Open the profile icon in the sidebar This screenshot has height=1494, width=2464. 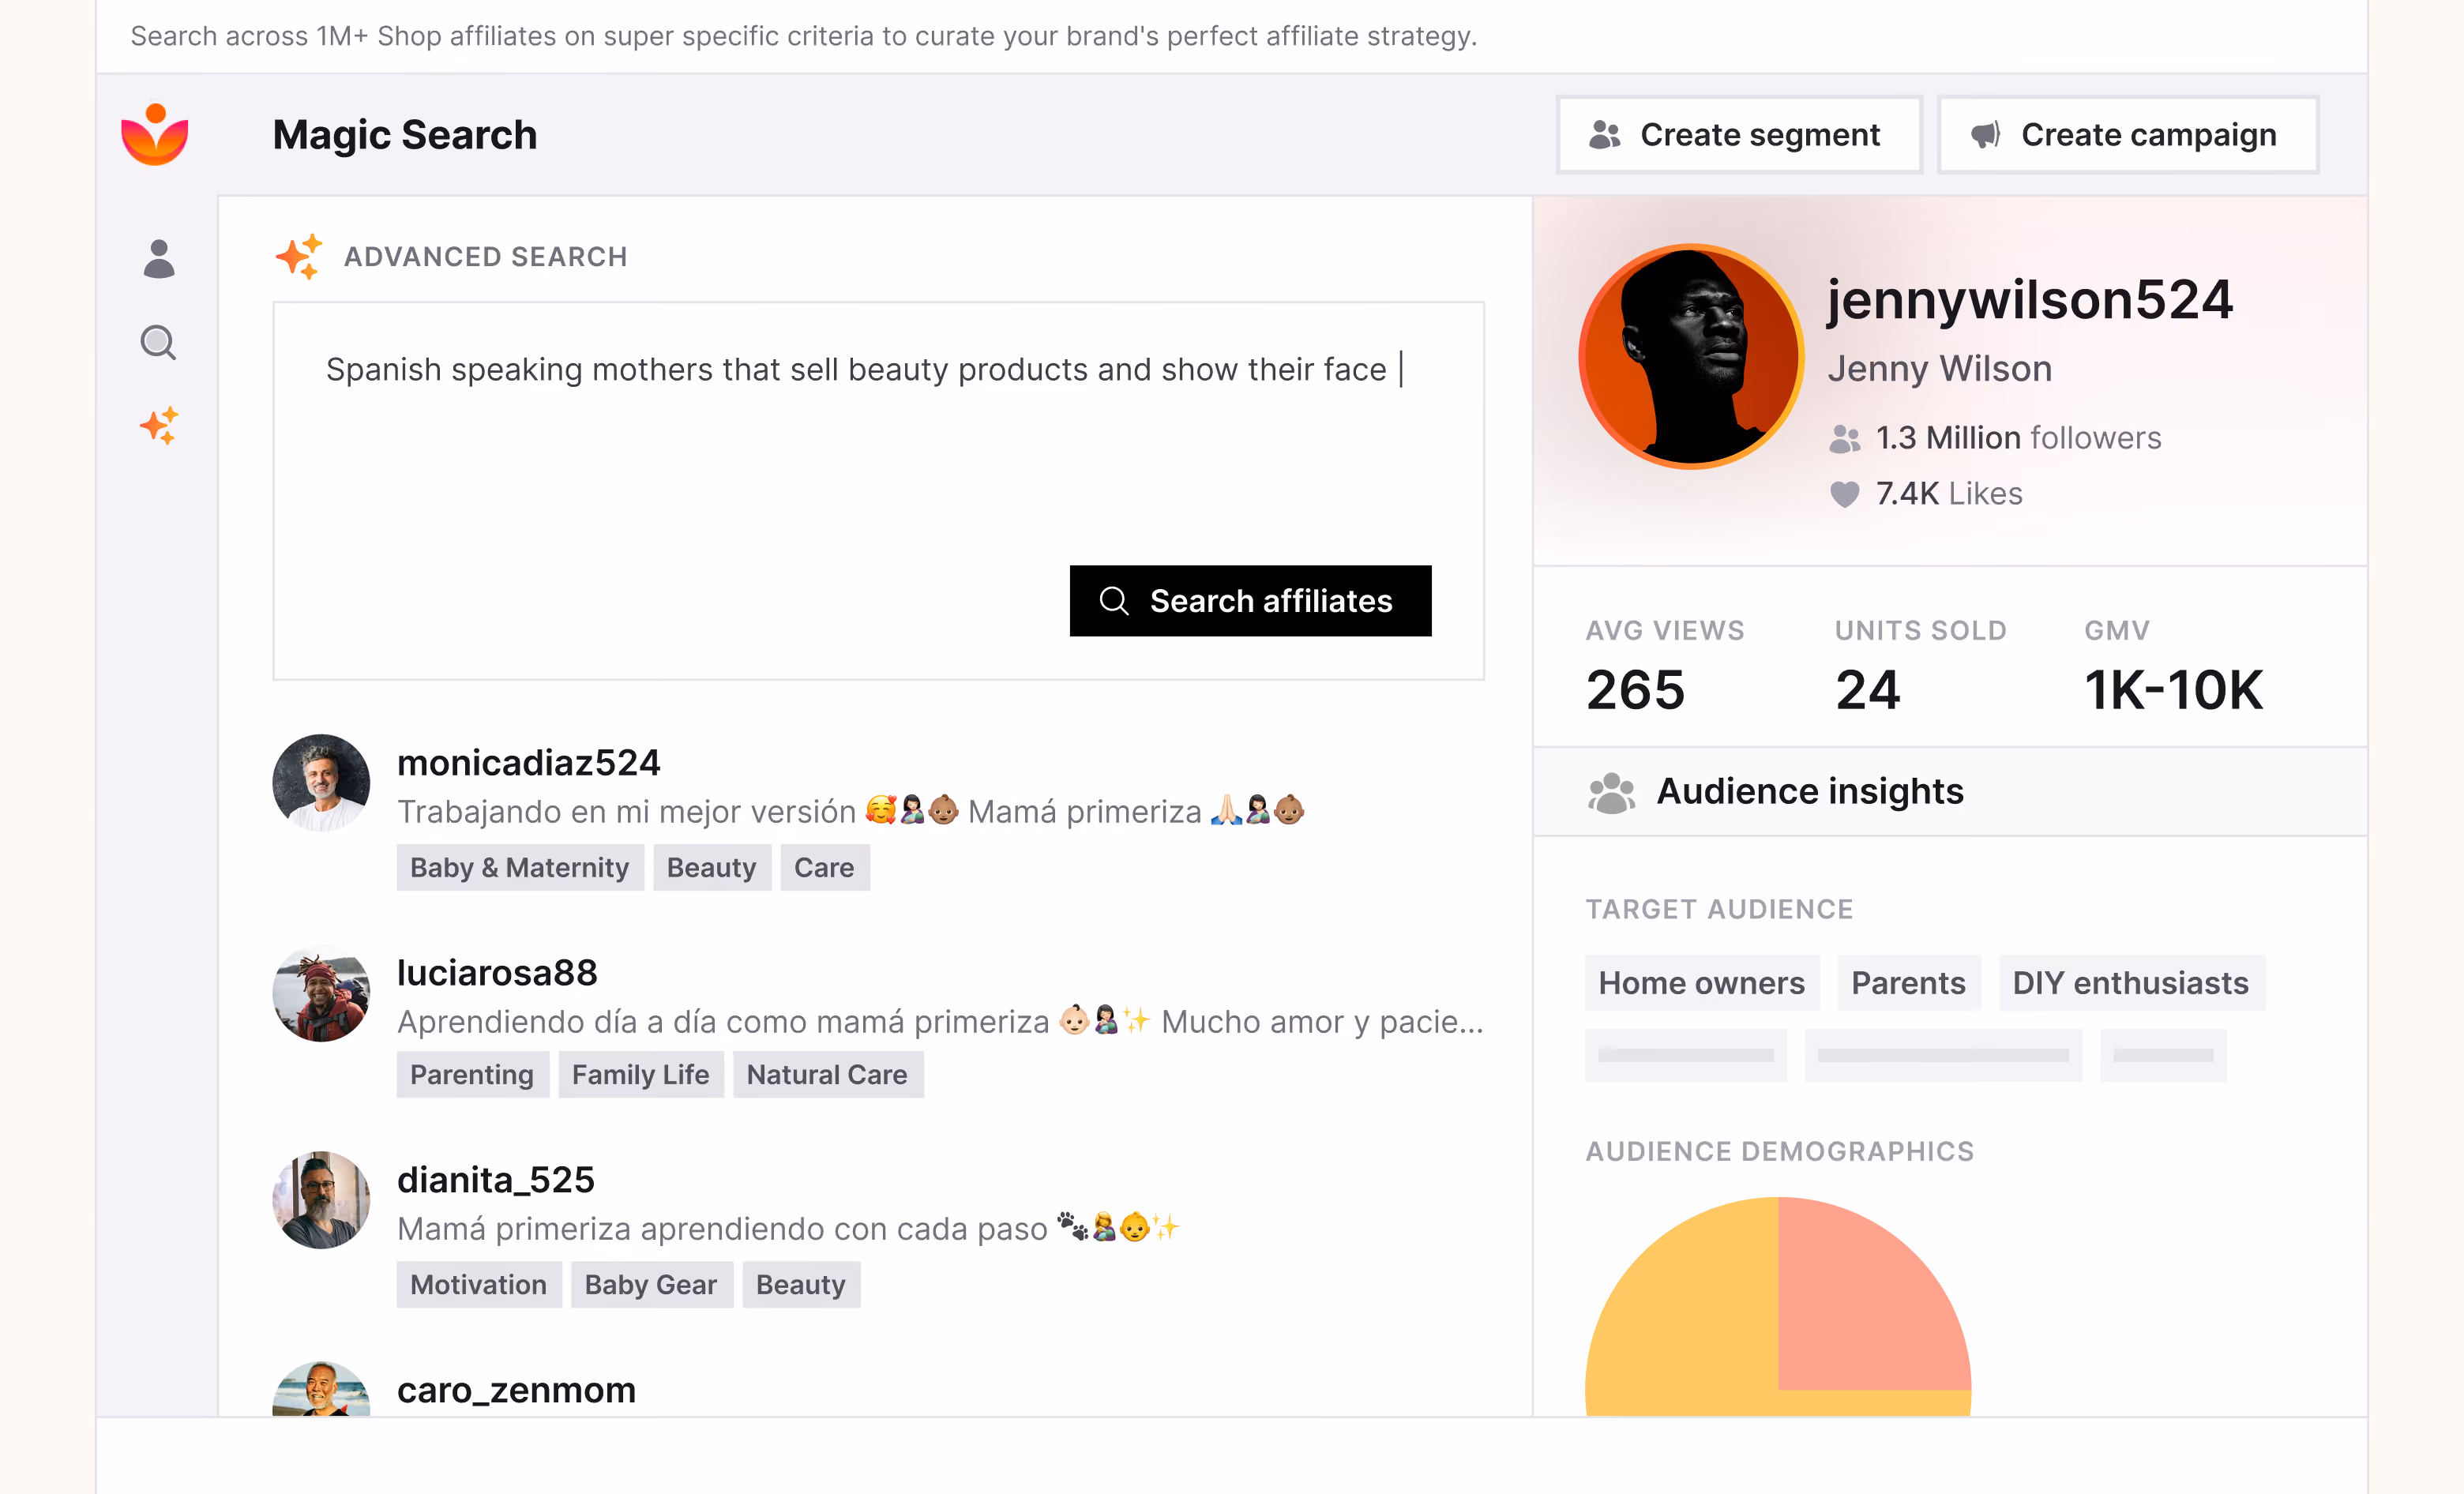click(x=159, y=259)
